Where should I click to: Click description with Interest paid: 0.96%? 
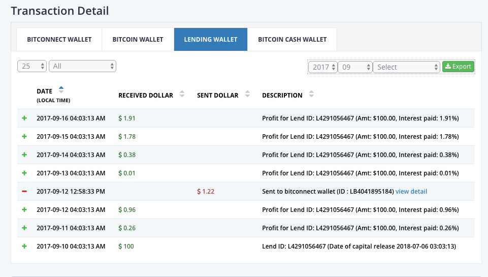coord(361,210)
